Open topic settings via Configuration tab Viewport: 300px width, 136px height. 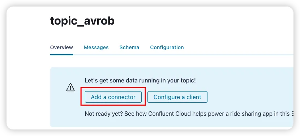(167, 47)
